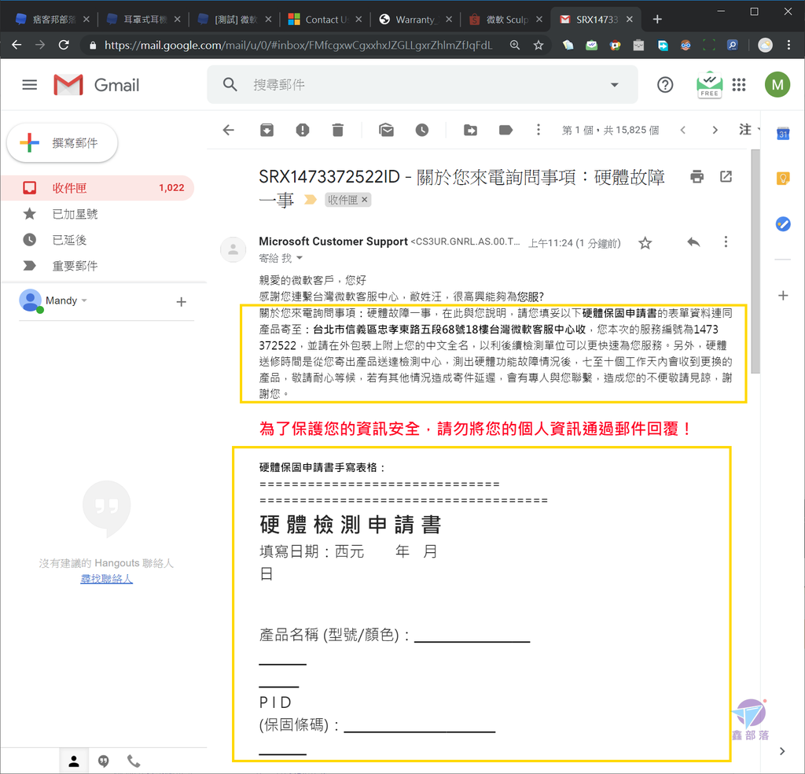Open a new browser tab
Viewport: 805px width, 774px height.
coord(657,20)
